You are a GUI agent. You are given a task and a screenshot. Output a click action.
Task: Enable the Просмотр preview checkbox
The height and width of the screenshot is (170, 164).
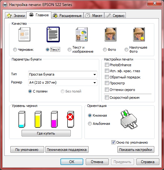tap(107, 83)
